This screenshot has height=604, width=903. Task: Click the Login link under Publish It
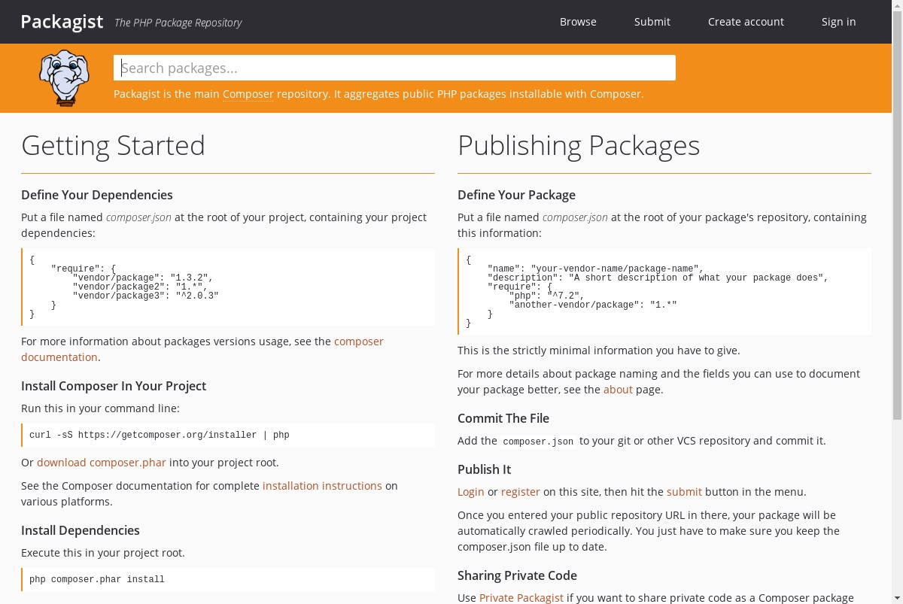pyautogui.click(x=471, y=492)
